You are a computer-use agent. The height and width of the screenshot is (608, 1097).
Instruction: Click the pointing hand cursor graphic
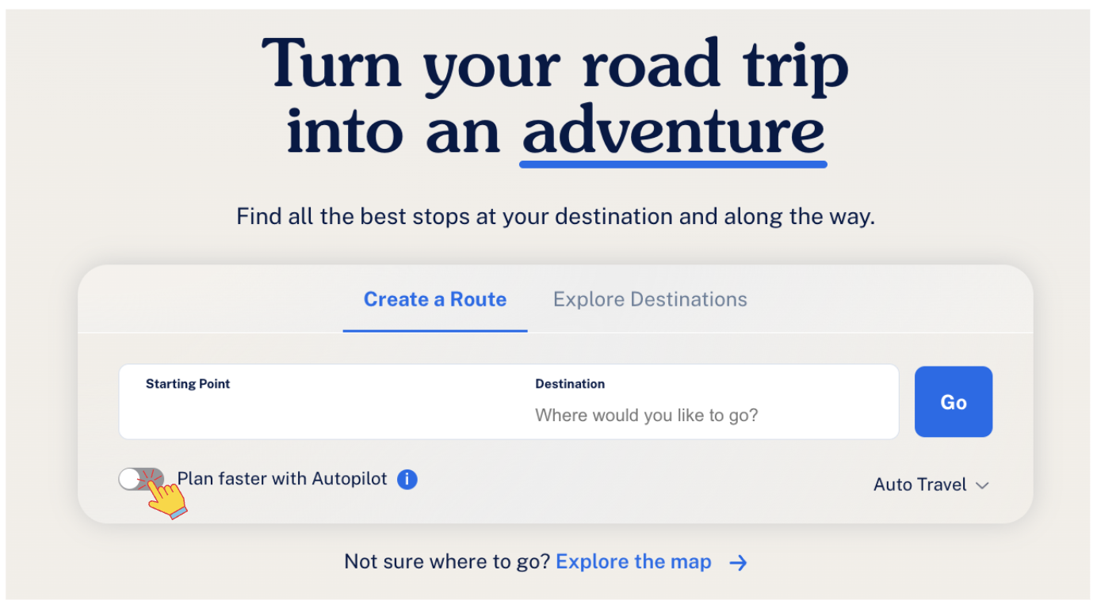(167, 499)
